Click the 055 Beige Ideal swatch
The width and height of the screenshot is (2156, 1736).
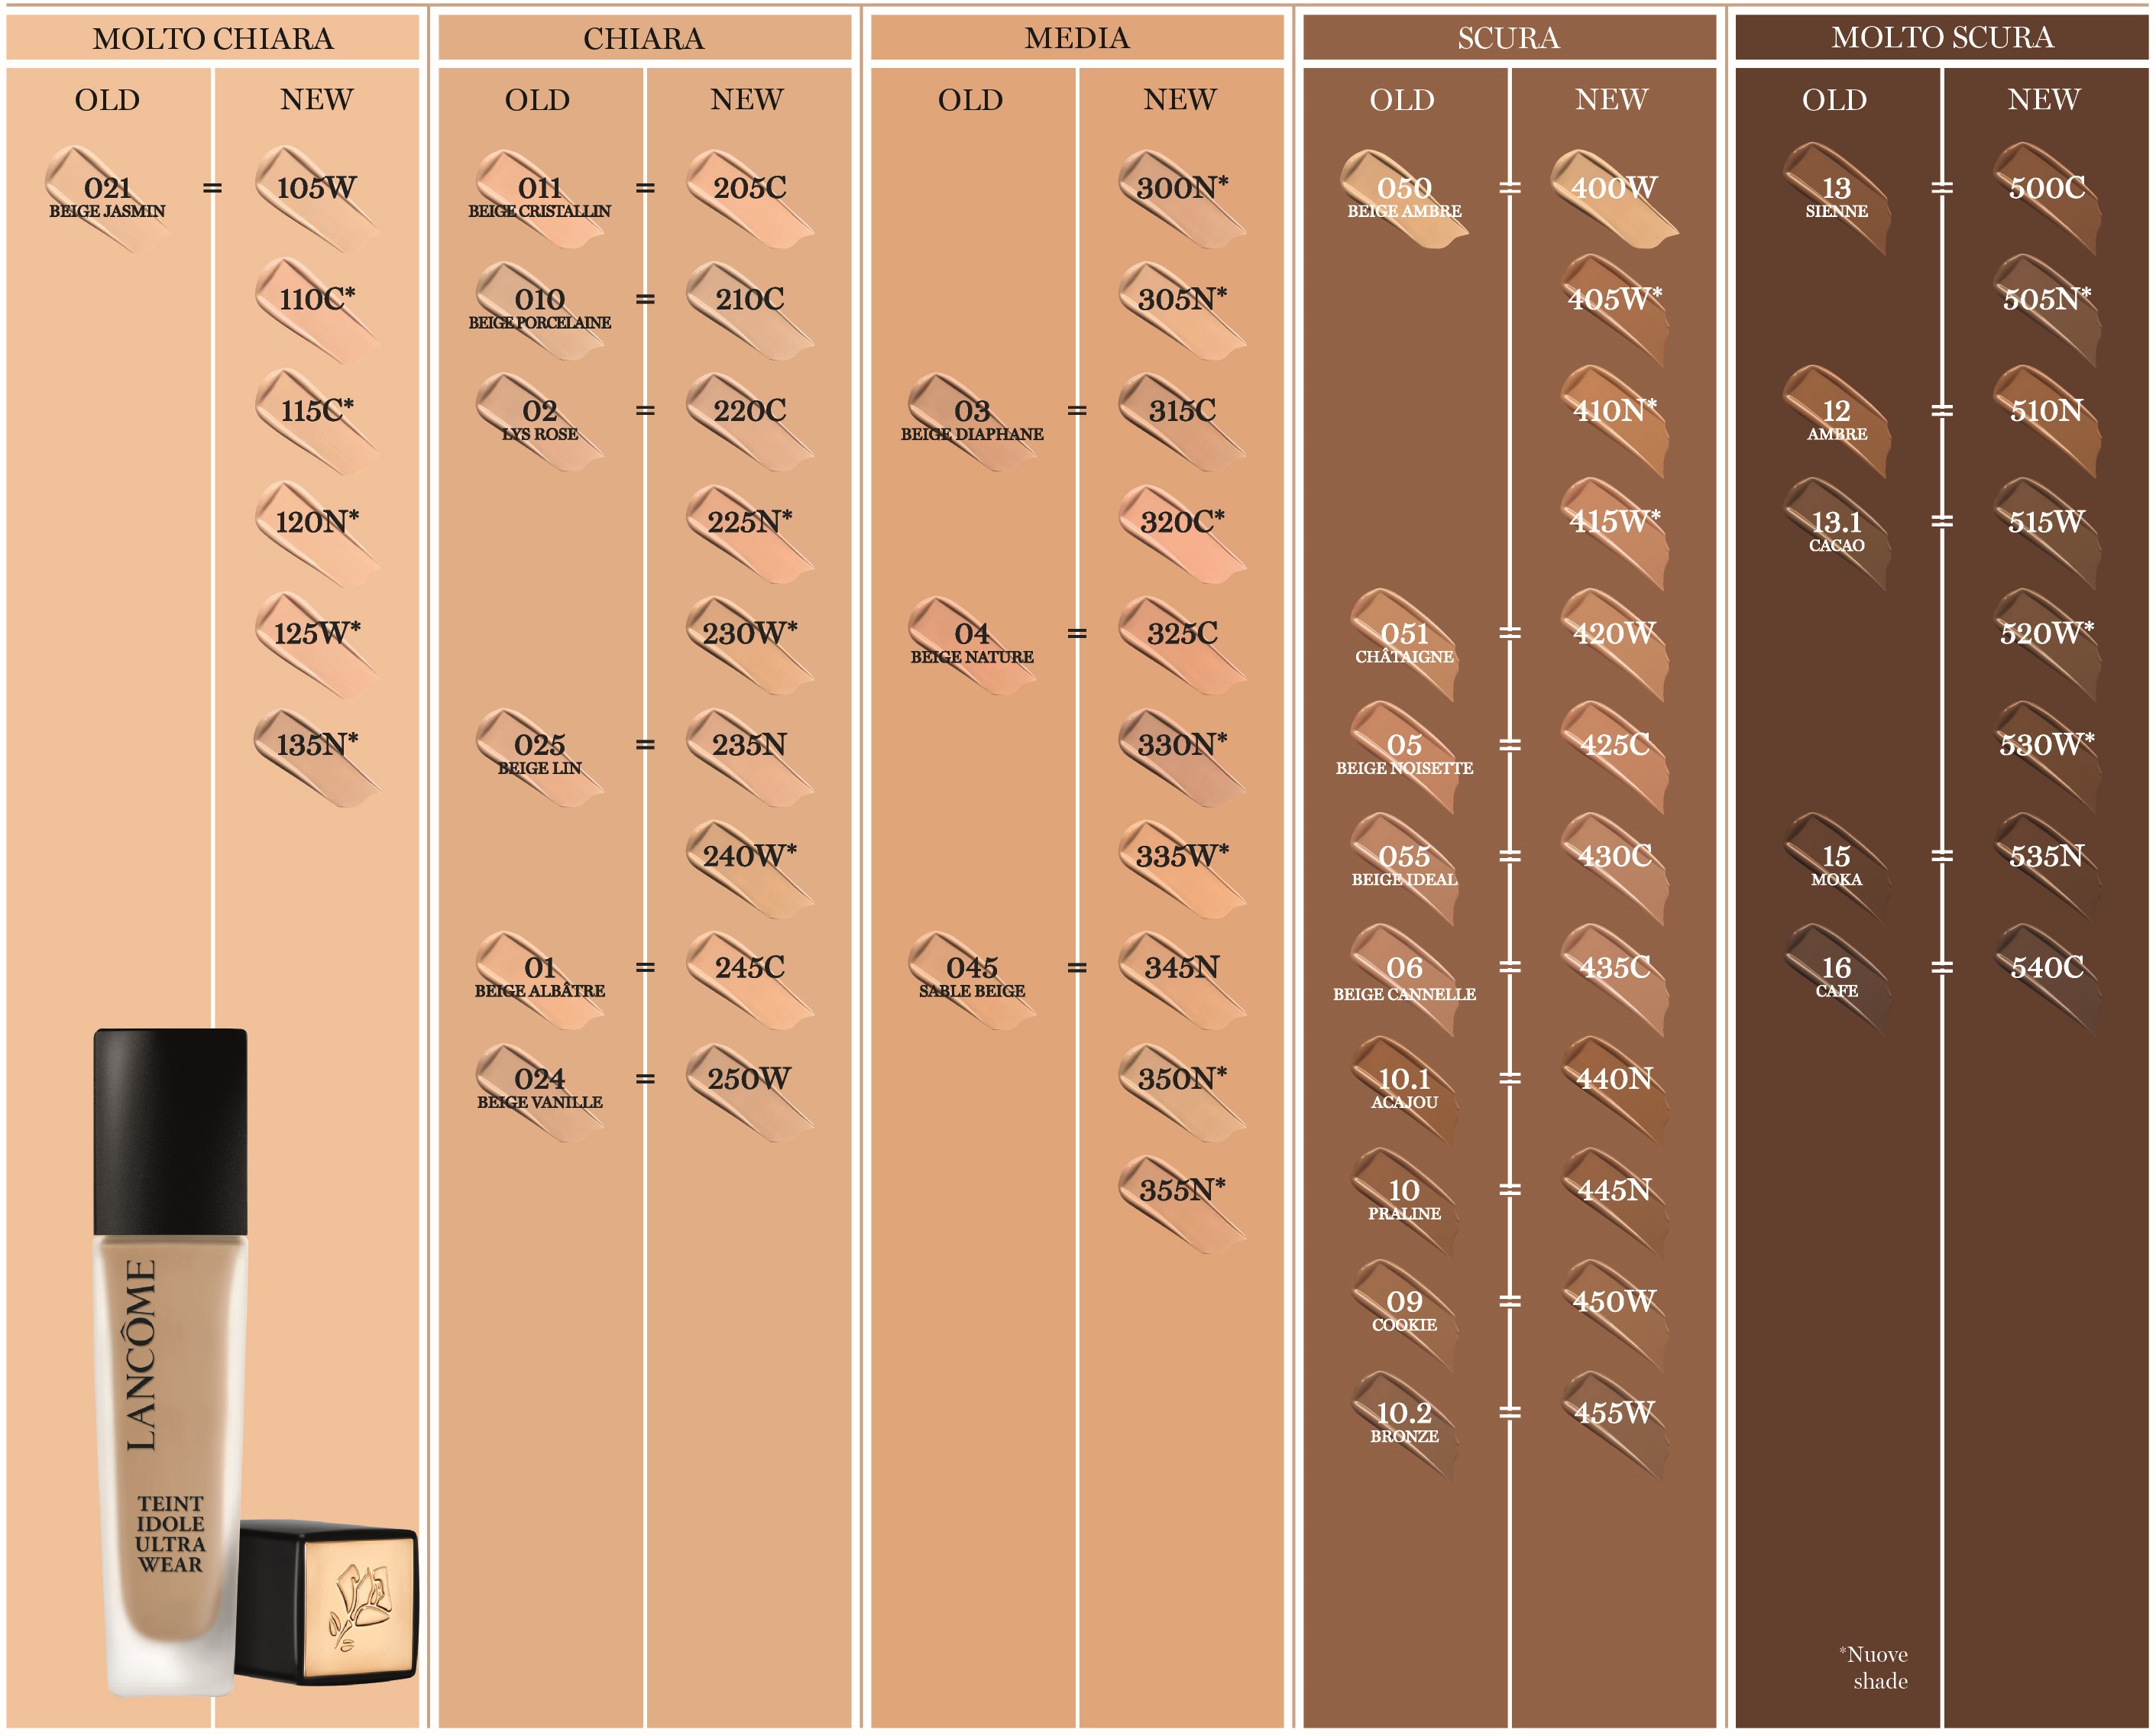point(1405,868)
